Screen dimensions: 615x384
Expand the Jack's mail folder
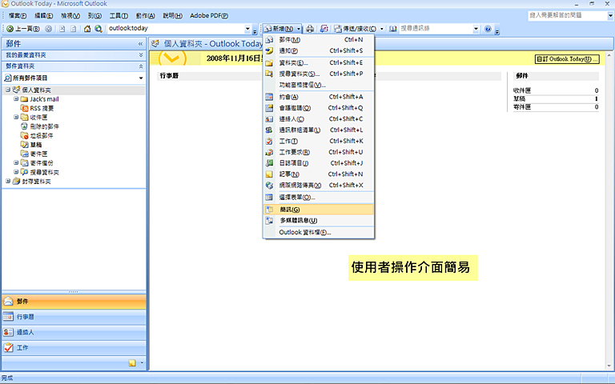tap(16, 98)
